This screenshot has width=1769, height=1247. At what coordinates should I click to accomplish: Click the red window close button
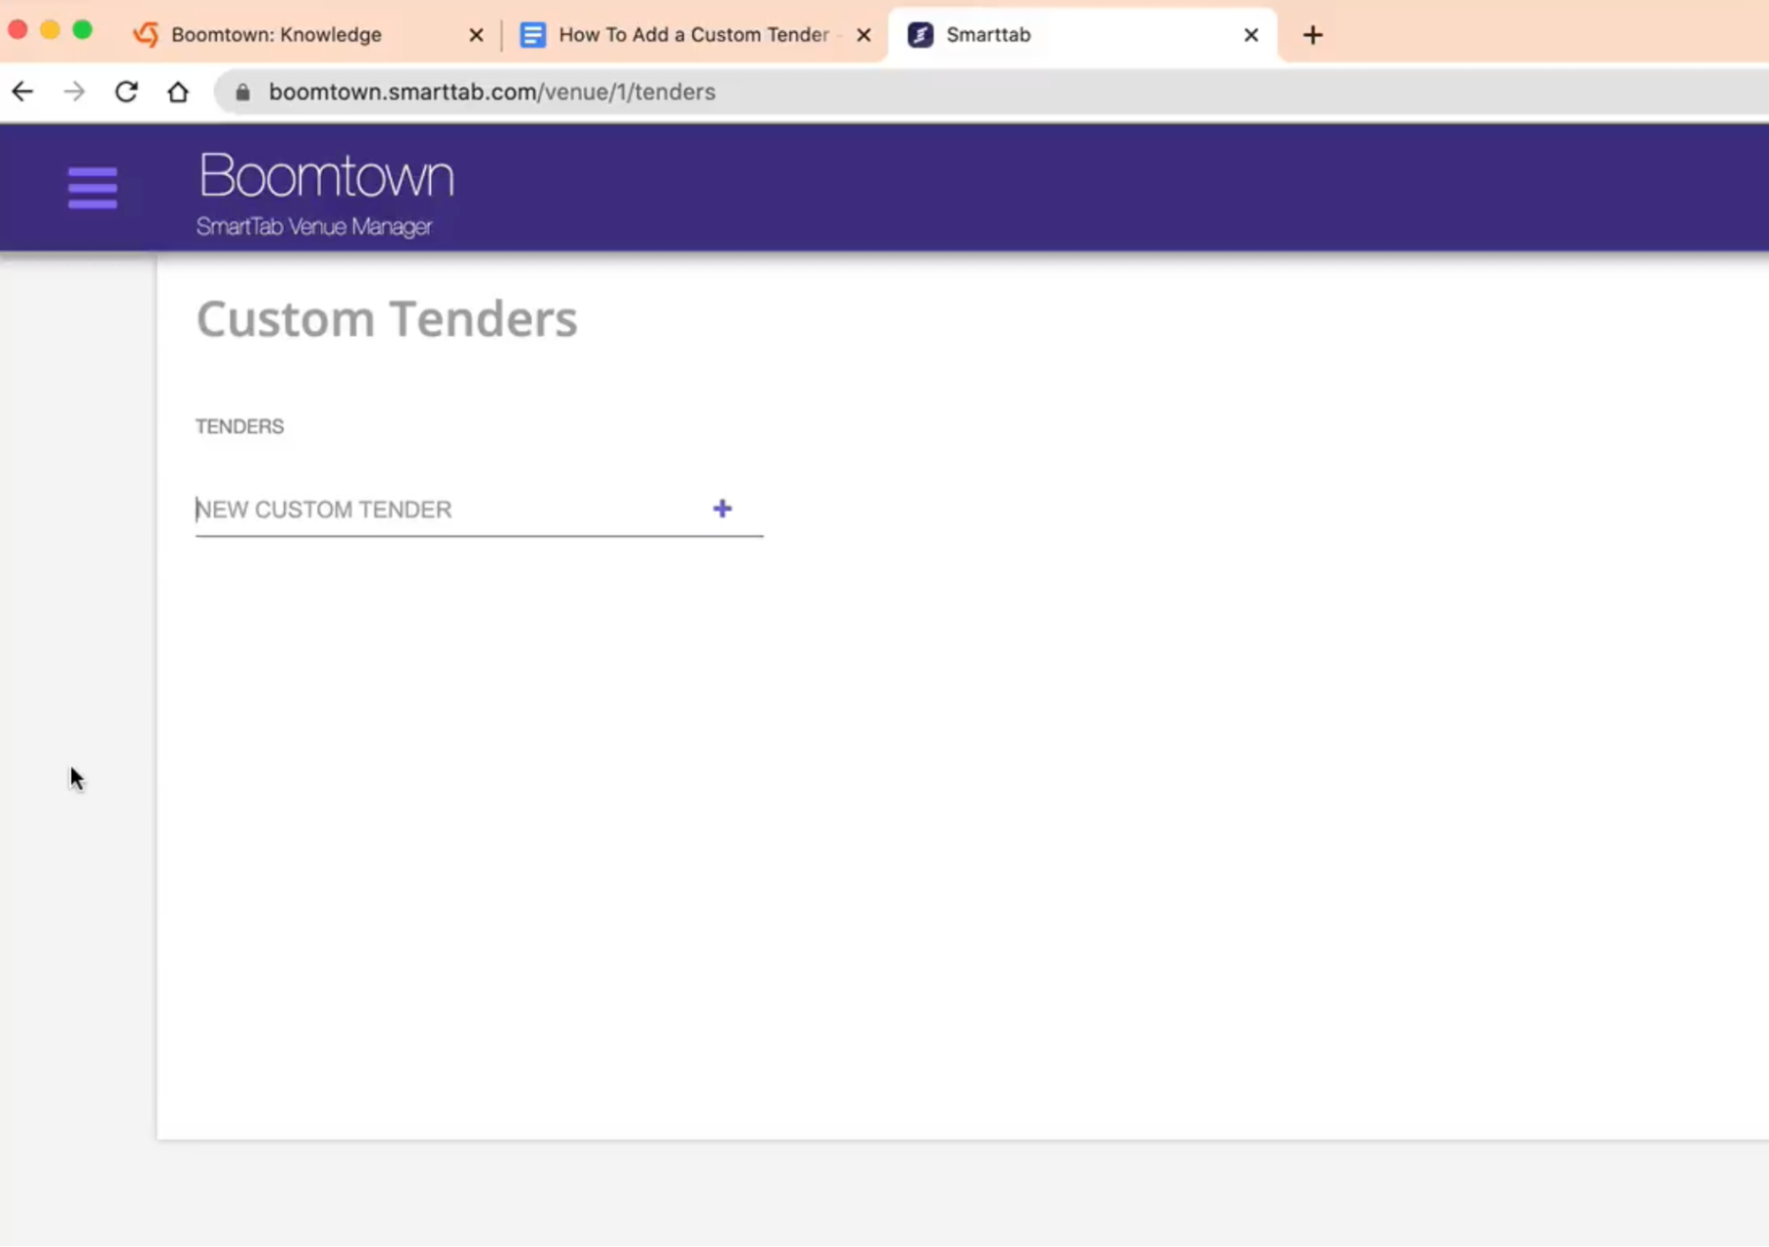18,30
